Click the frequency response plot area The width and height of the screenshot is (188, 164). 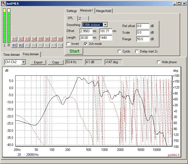click(x=94, y=111)
